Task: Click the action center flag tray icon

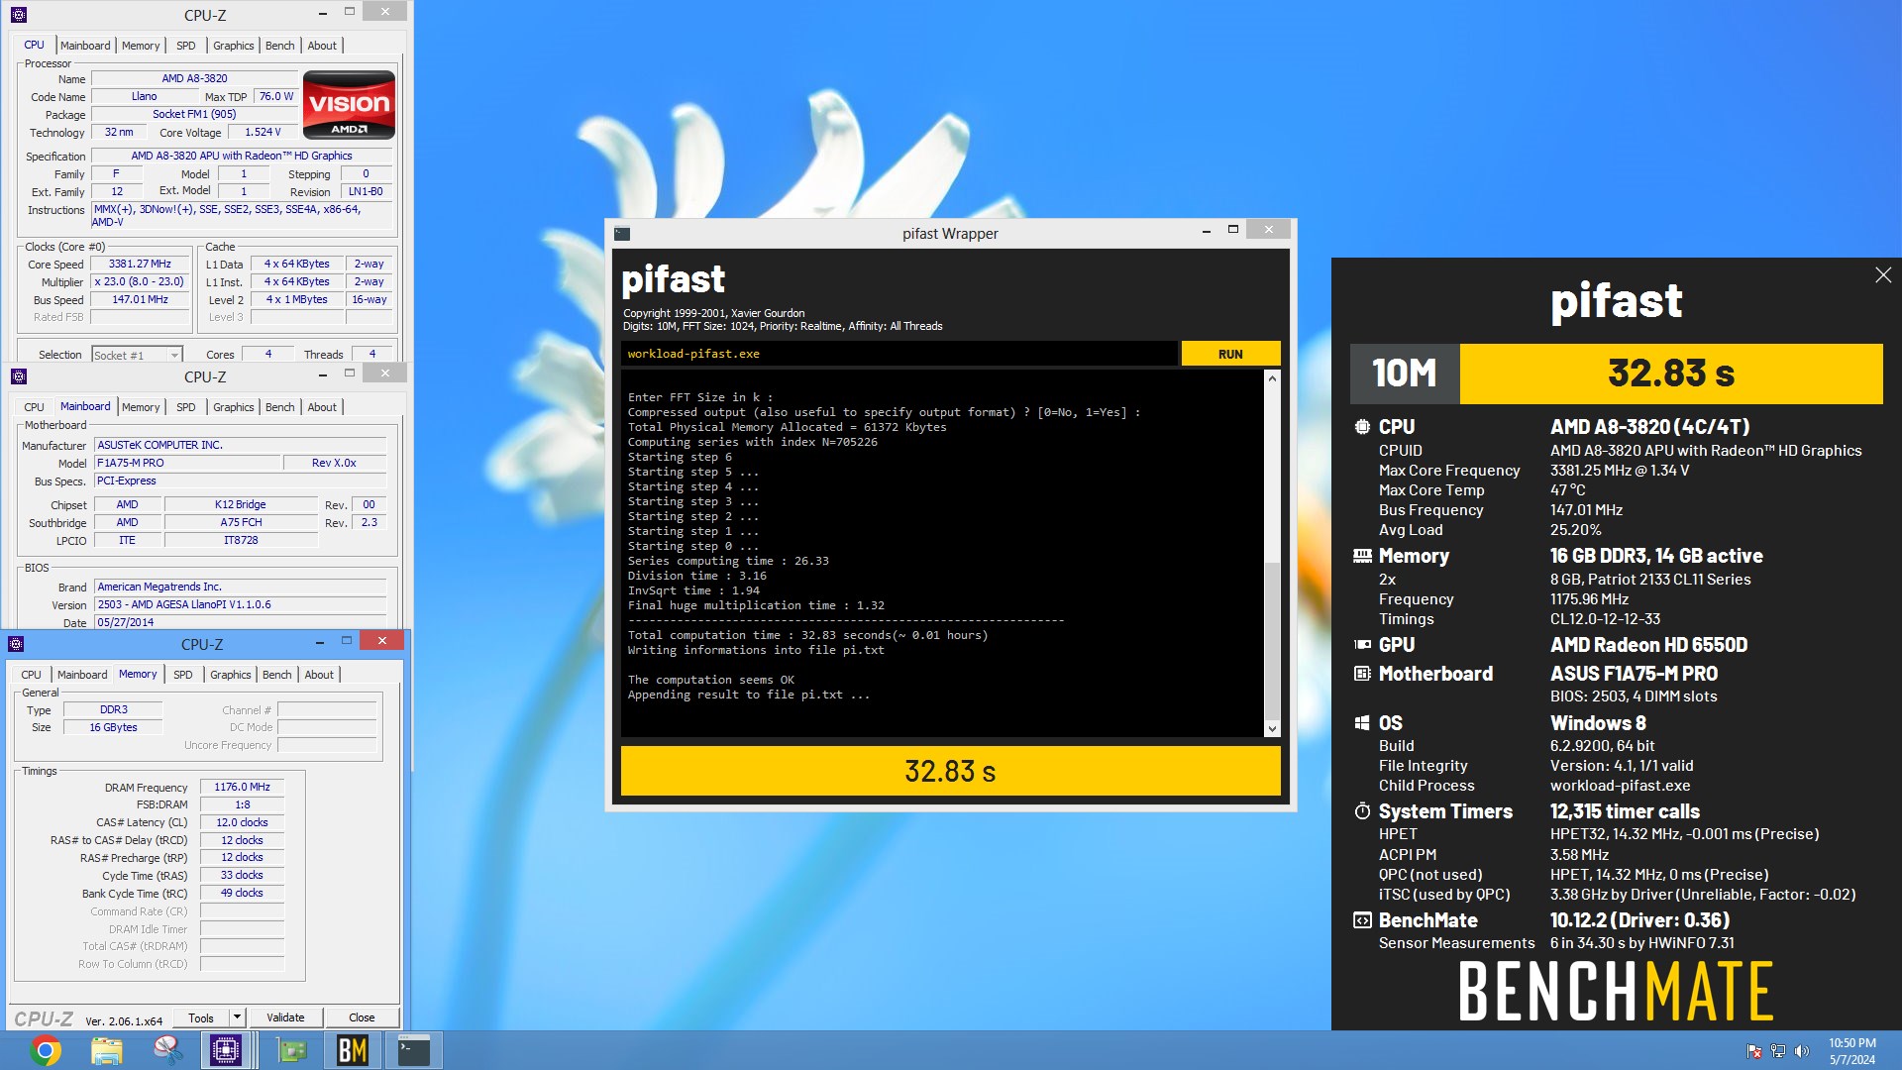Action: coord(1754,1051)
